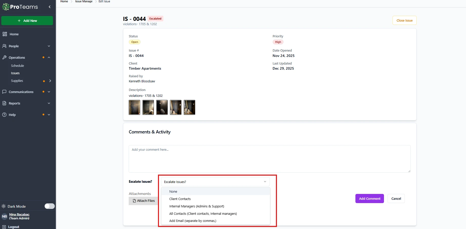Click the Logout icon
This screenshot has height=229, width=466.
pos(4,227)
